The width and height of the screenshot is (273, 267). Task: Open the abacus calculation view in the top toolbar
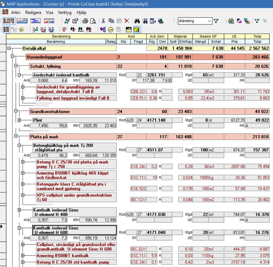(x=9, y=21)
